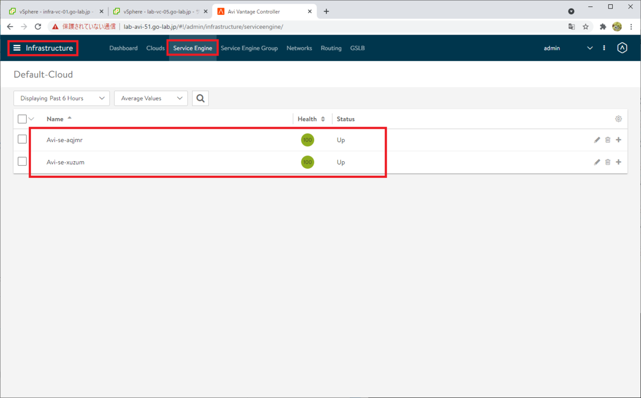The width and height of the screenshot is (641, 398).
Task: Click health score 100 badge for Avi-se-xuzum
Action: pyautogui.click(x=307, y=162)
